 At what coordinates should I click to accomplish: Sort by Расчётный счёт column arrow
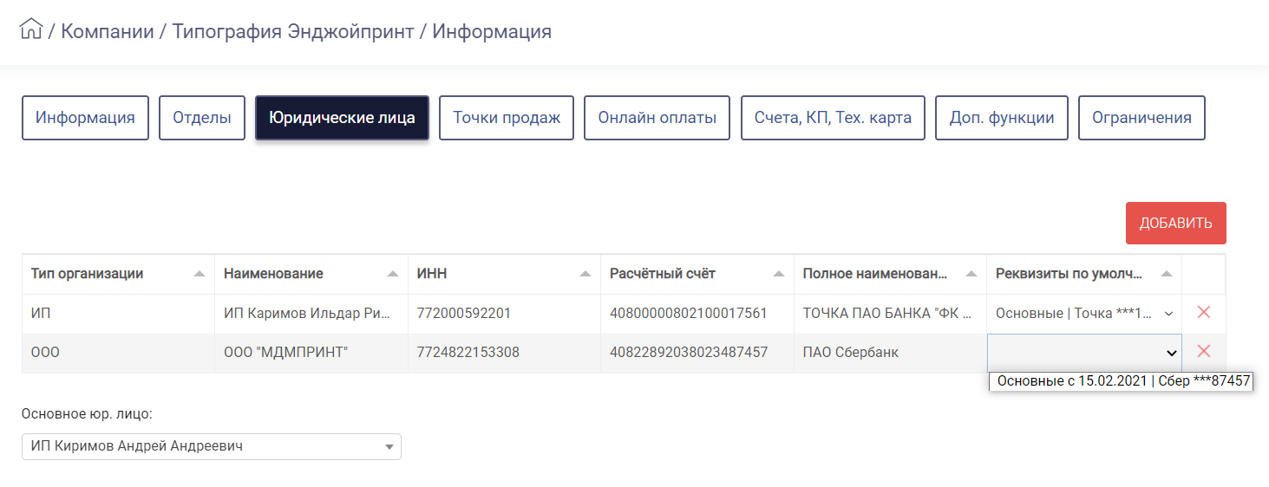point(778,274)
